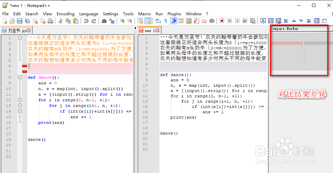
Task: Collapse the for i loop fold at line 12
Action: [20, 100]
